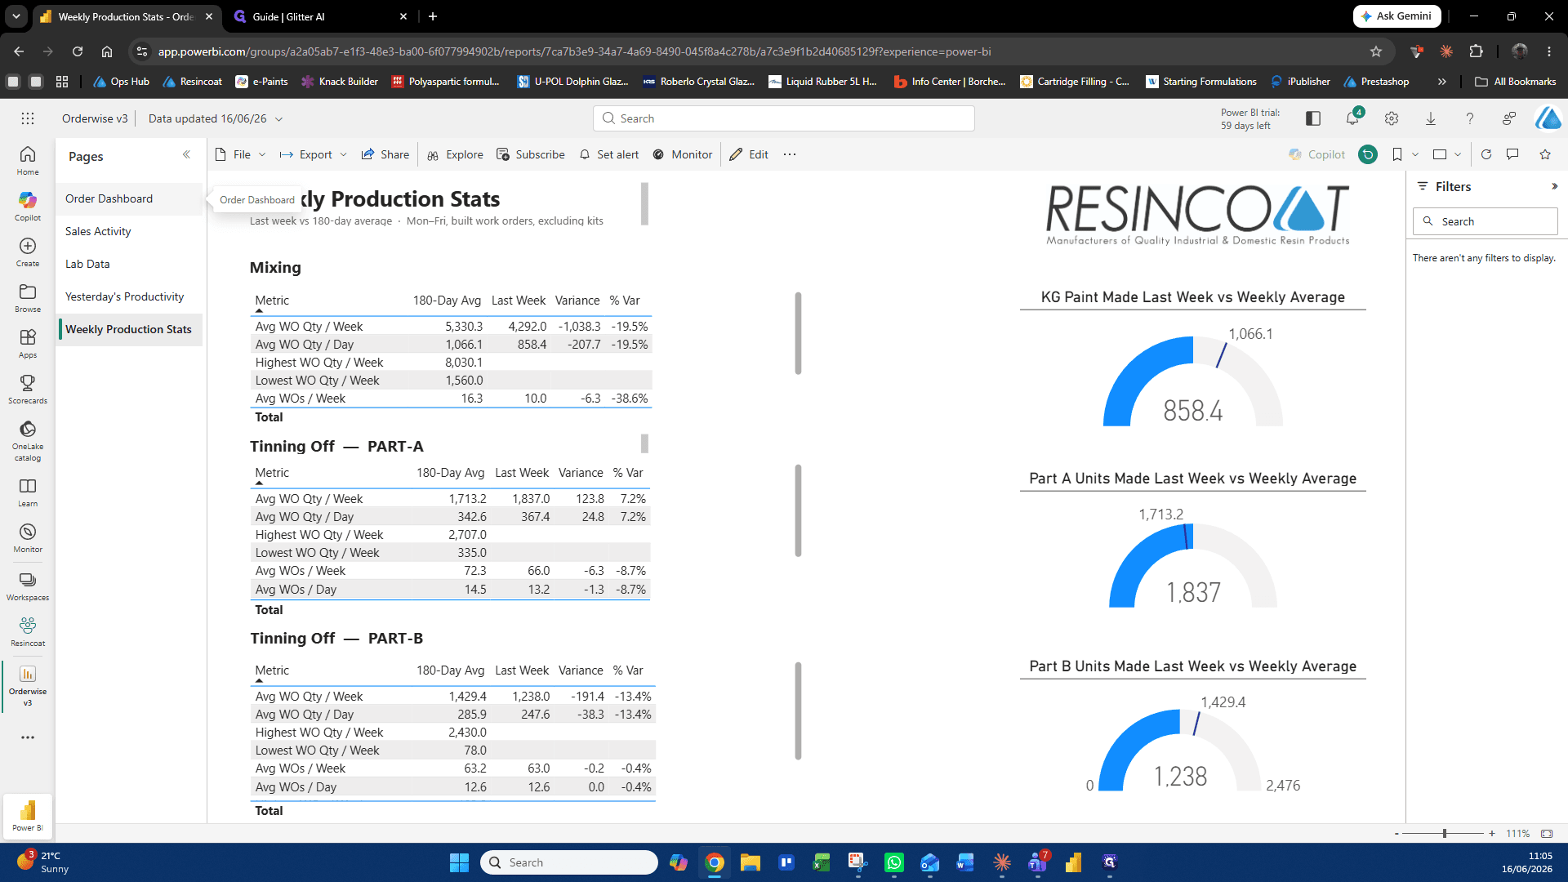Open the View options dropdown
Image resolution: width=1568 pixels, height=882 pixels.
coord(1447,154)
